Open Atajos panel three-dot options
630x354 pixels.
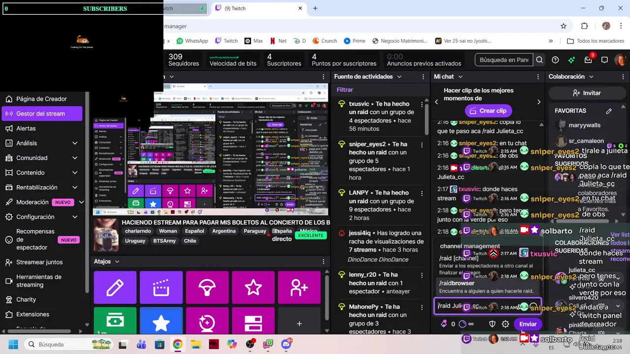click(323, 262)
